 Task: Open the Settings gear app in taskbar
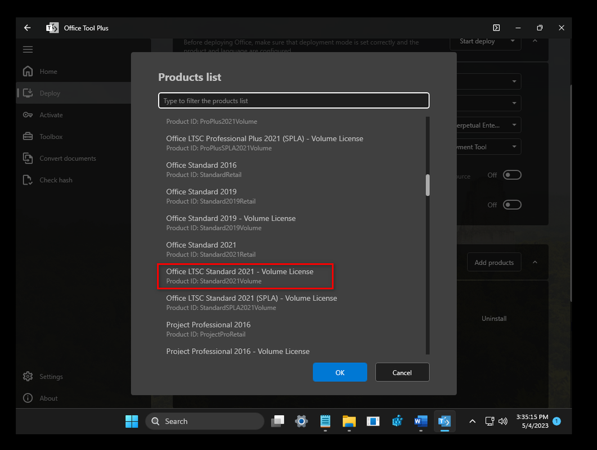point(301,421)
